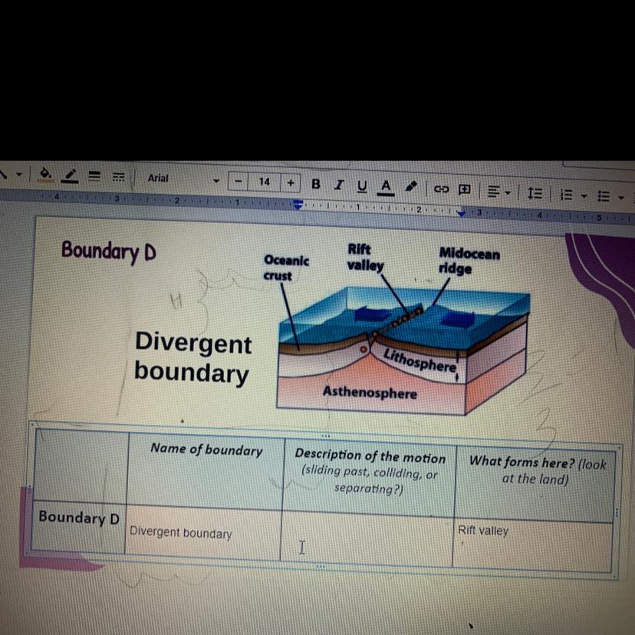Screen dimensions: 635x635
Task: Open the text alignment dropdown
Action: pos(498,191)
